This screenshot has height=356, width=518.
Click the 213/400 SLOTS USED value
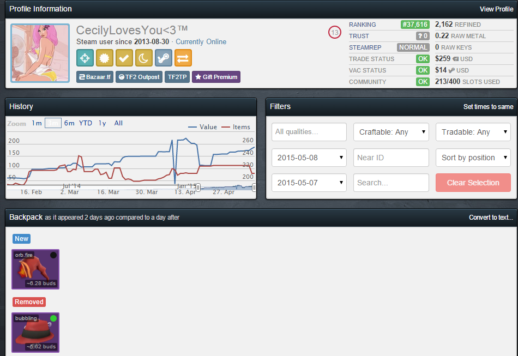click(467, 82)
